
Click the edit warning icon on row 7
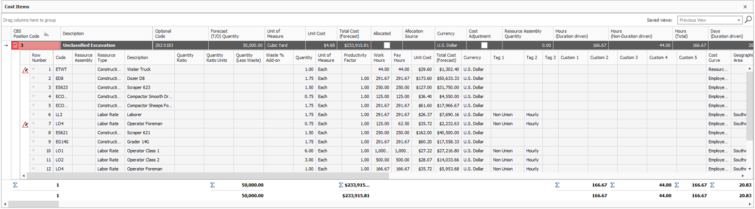25,124
